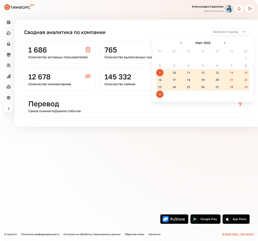Click the RuStore download button
This screenshot has height=241, width=258.
(174, 219)
